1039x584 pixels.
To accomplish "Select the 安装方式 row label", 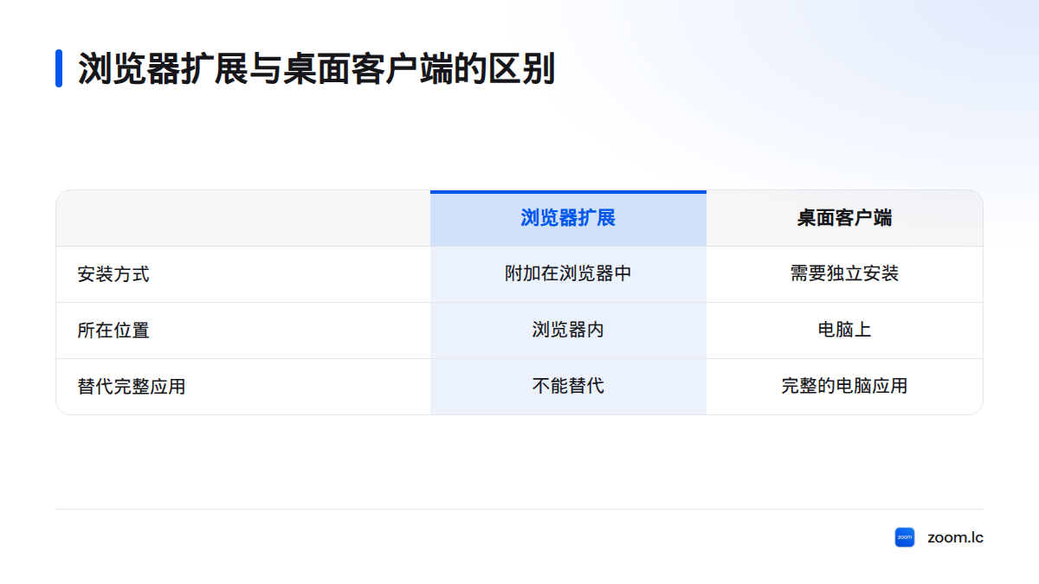I will (x=113, y=274).
